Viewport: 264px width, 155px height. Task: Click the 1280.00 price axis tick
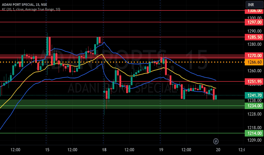tap(254, 44)
